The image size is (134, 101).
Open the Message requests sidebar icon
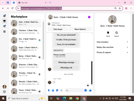click(x=5, y=26)
